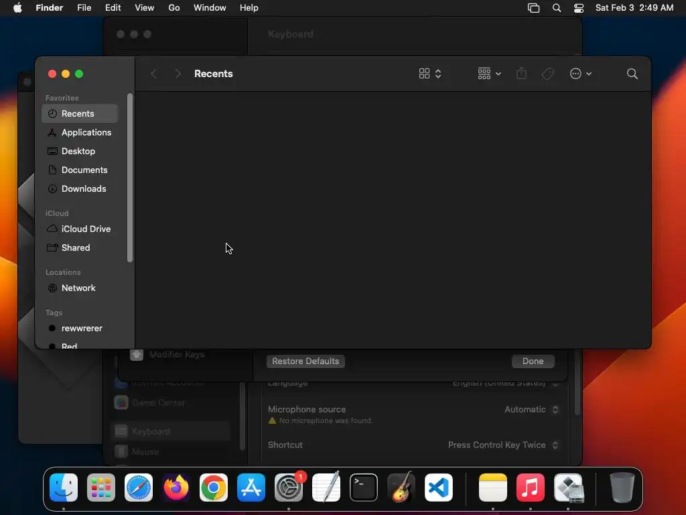The height and width of the screenshot is (515, 686).
Task: Click Restore Defaults in Keyboard settings
Action: [305, 361]
